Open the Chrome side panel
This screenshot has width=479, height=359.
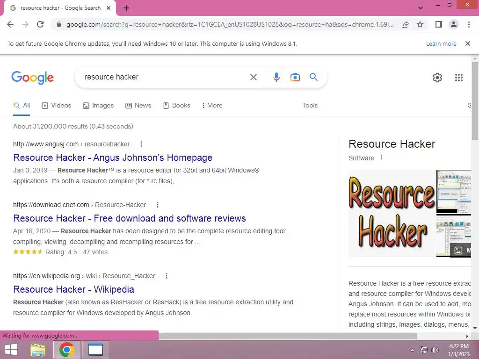coord(439,24)
